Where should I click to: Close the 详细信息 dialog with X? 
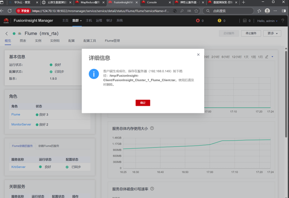click(198, 55)
